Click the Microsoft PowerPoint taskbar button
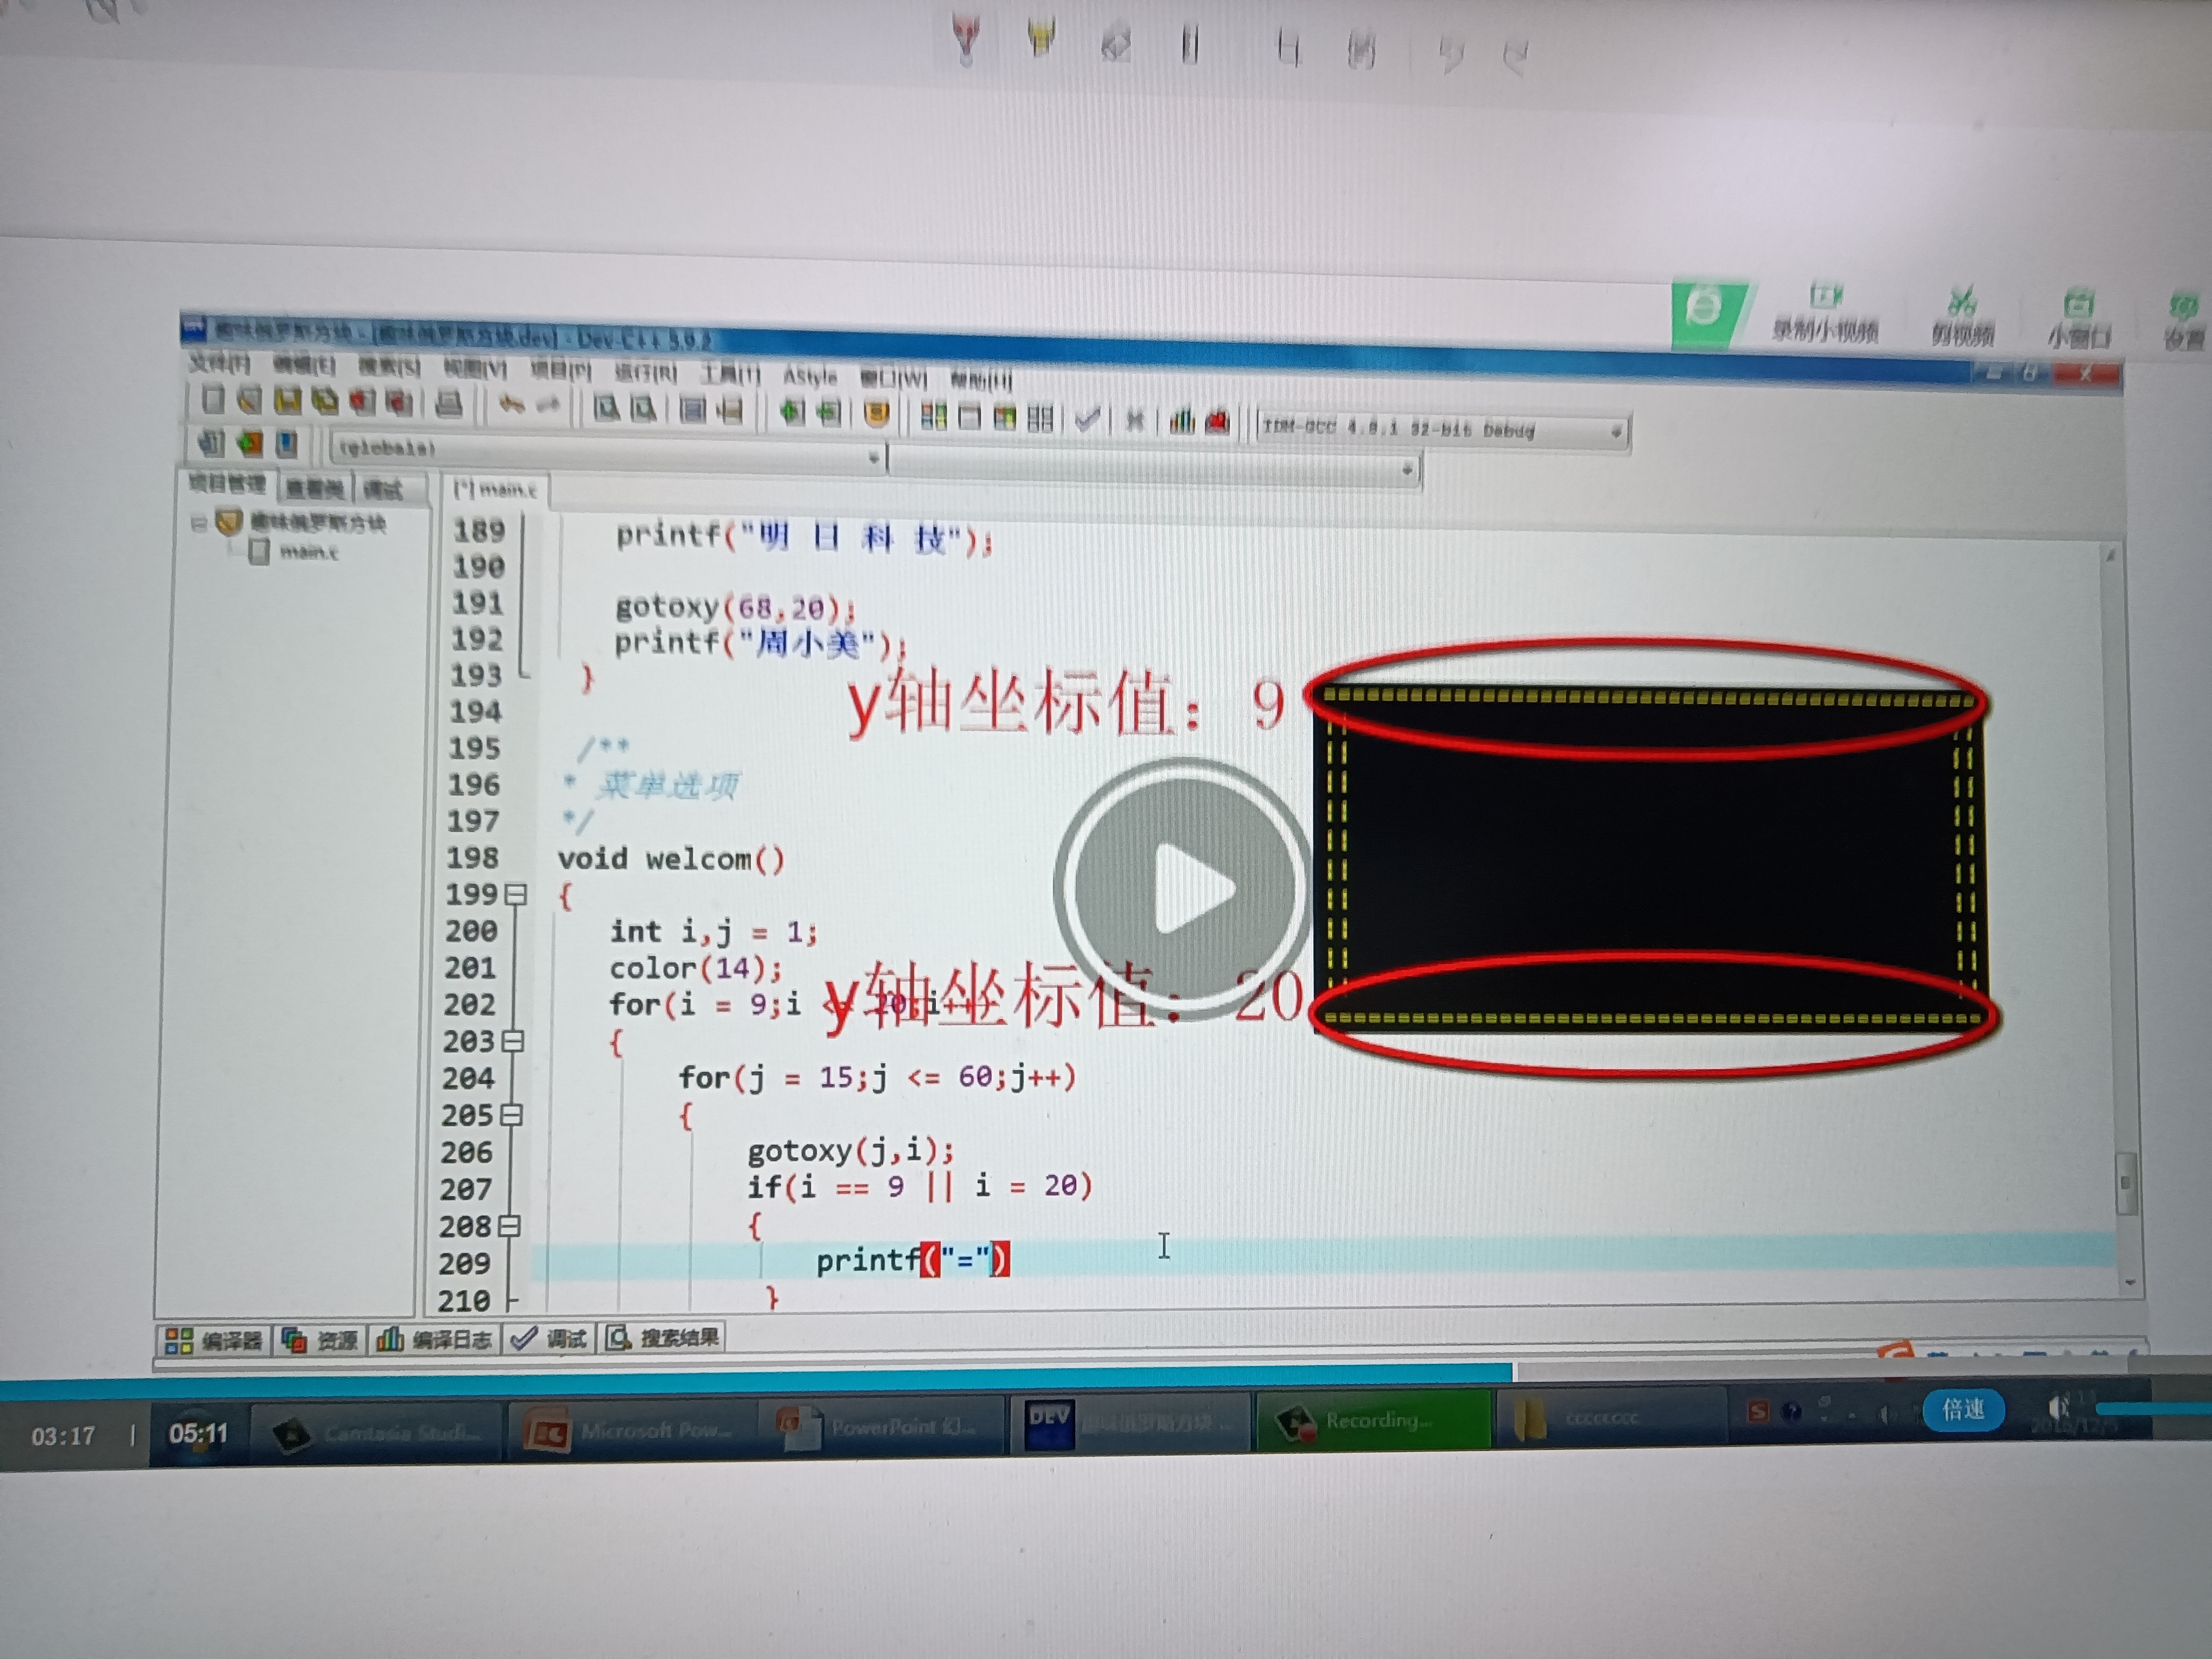 click(632, 1430)
